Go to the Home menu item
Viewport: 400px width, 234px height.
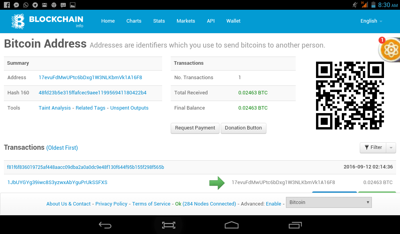(108, 21)
